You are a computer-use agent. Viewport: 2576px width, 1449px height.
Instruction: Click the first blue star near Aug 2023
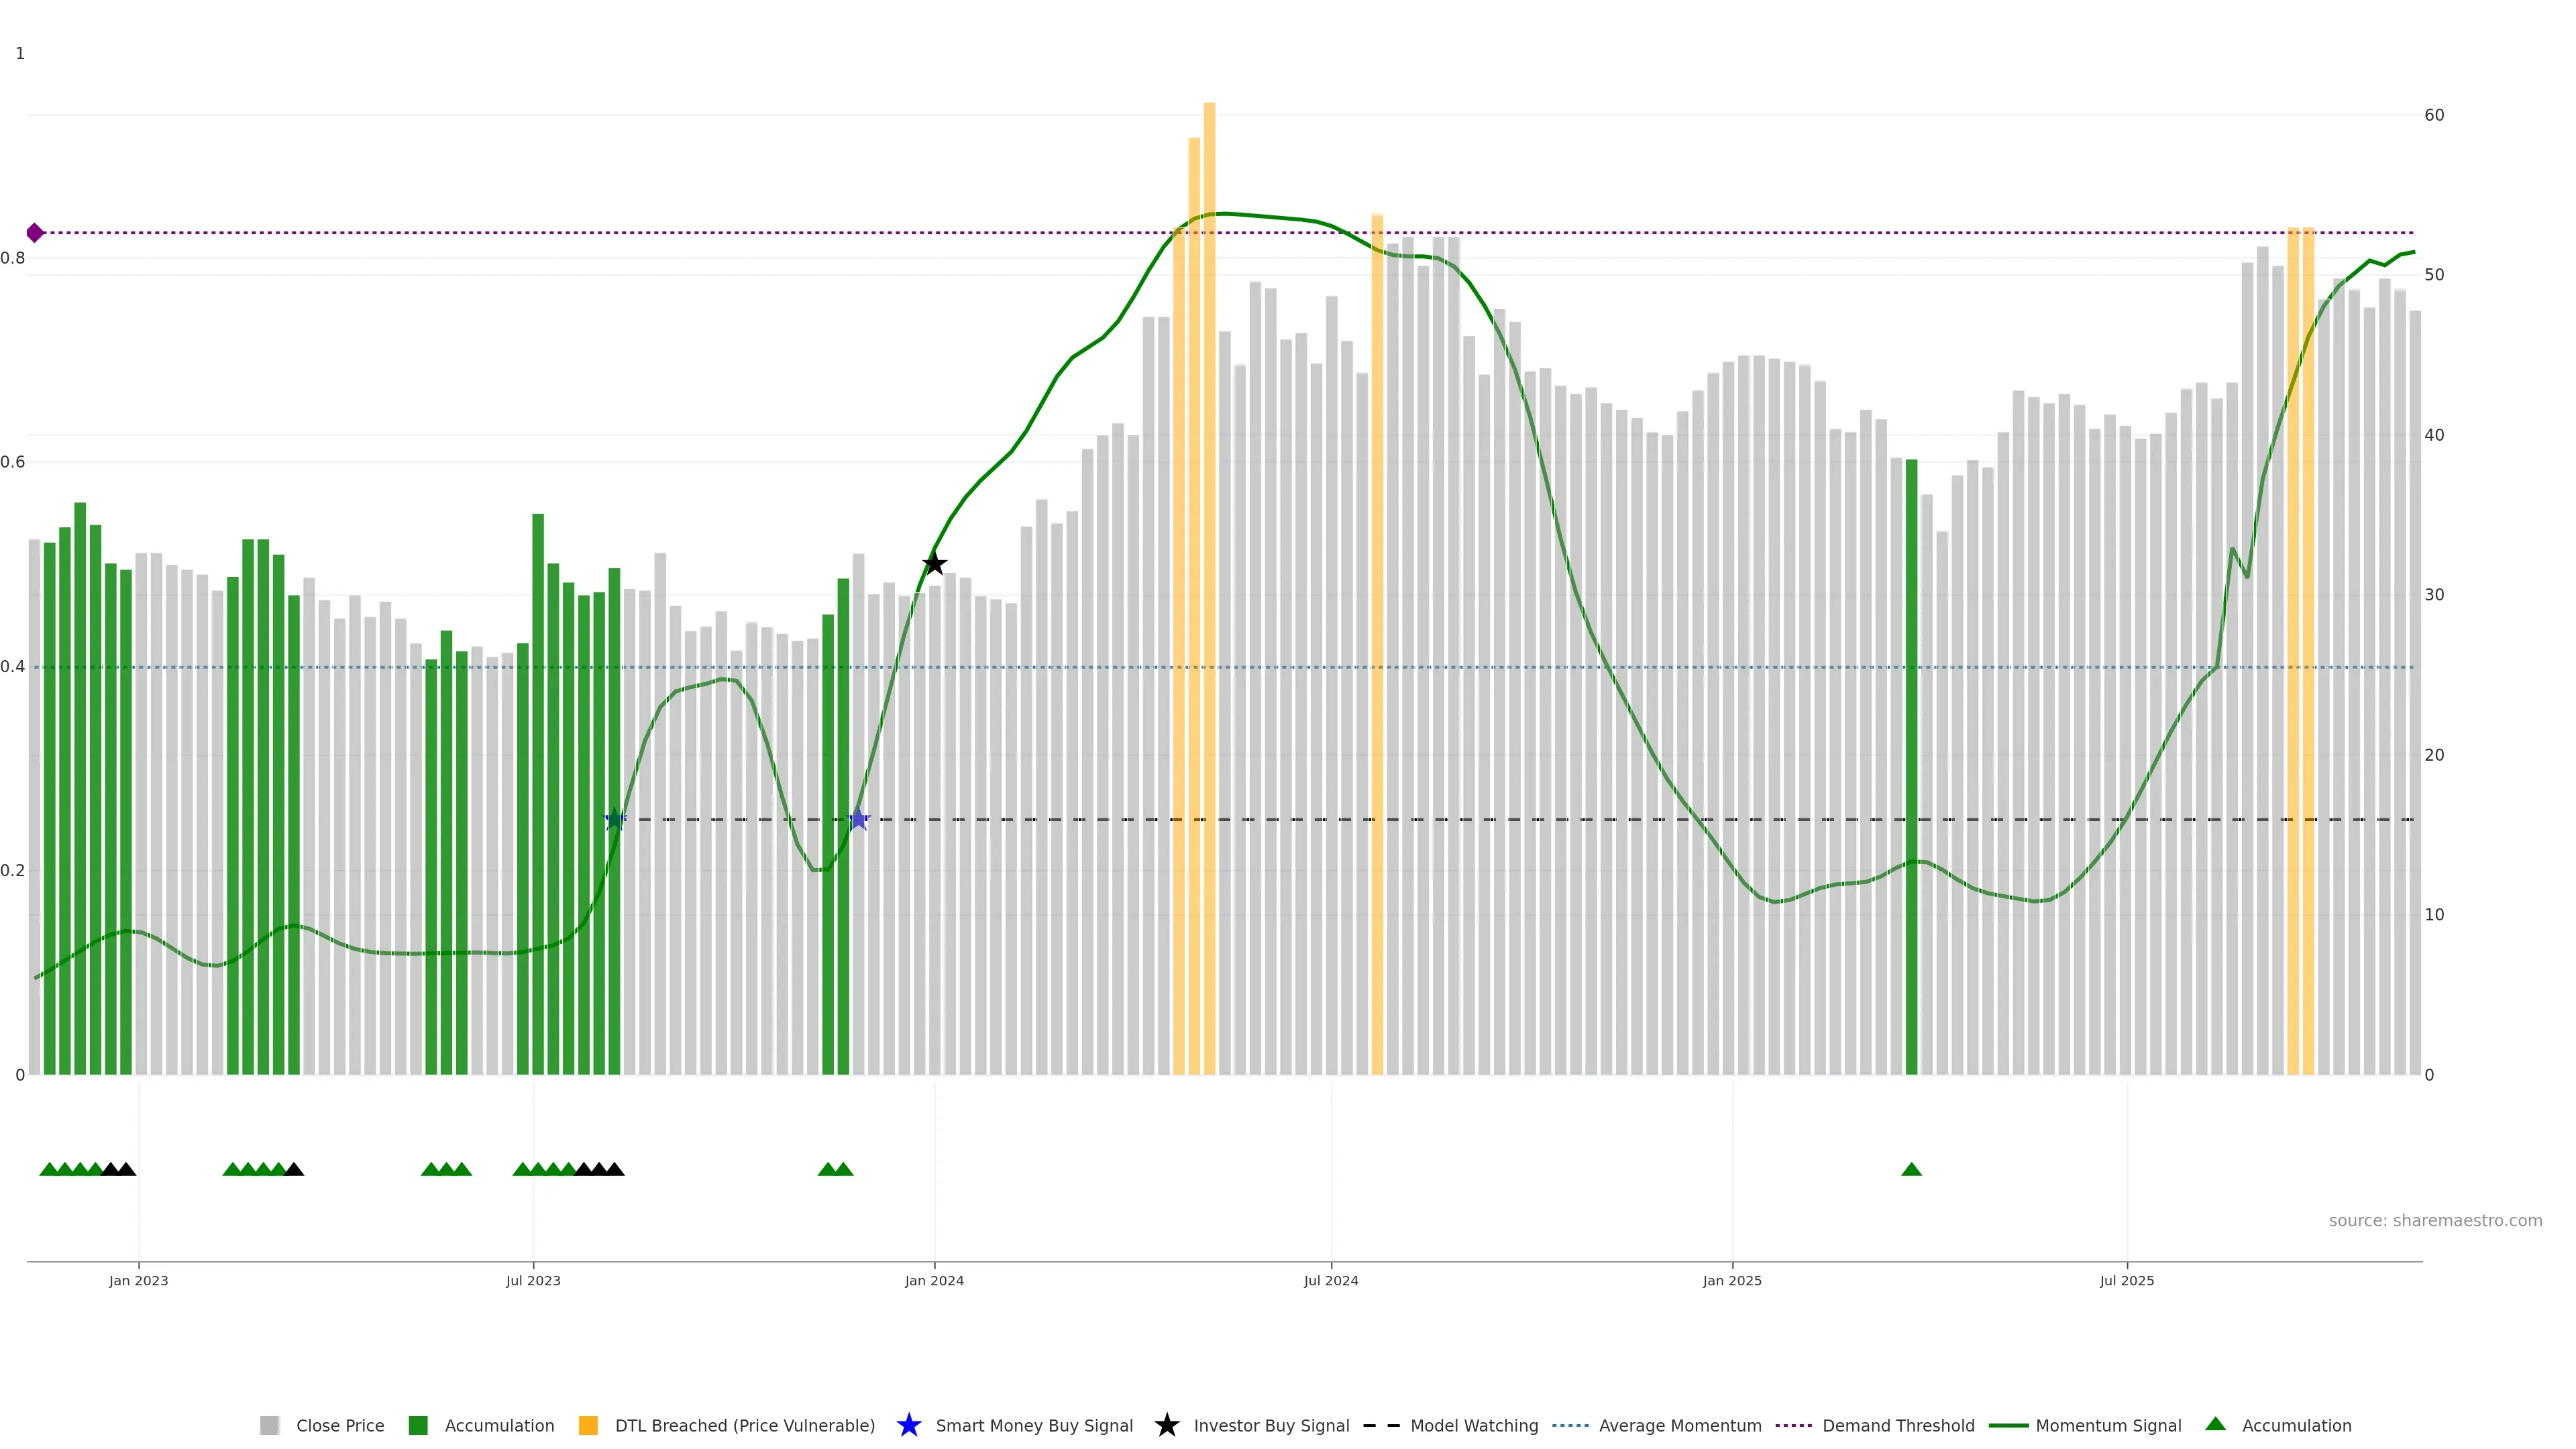point(615,820)
